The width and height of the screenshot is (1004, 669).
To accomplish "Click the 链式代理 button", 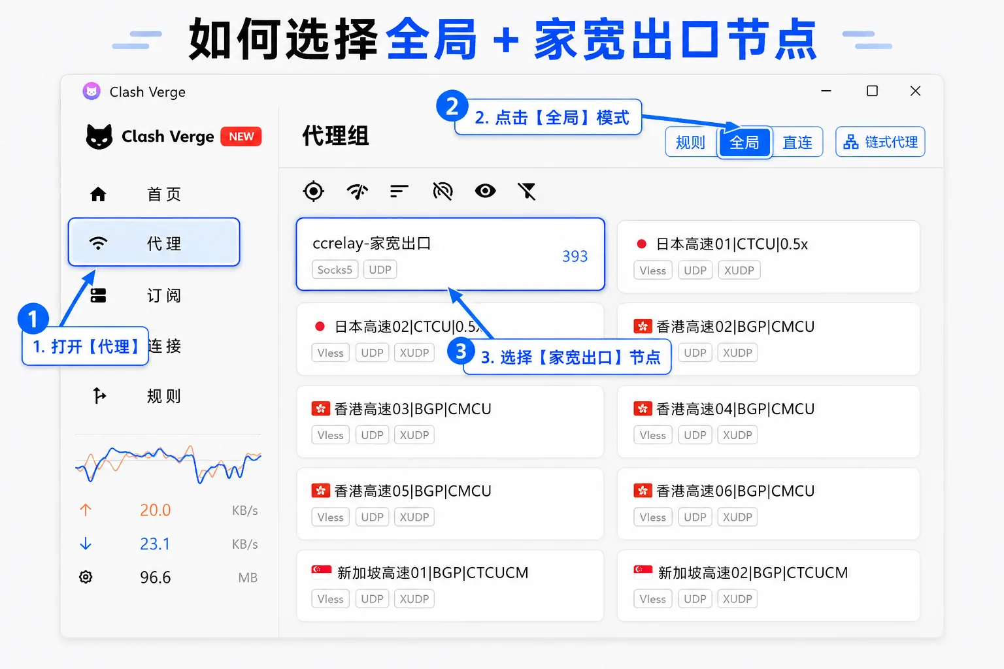I will tap(880, 142).
